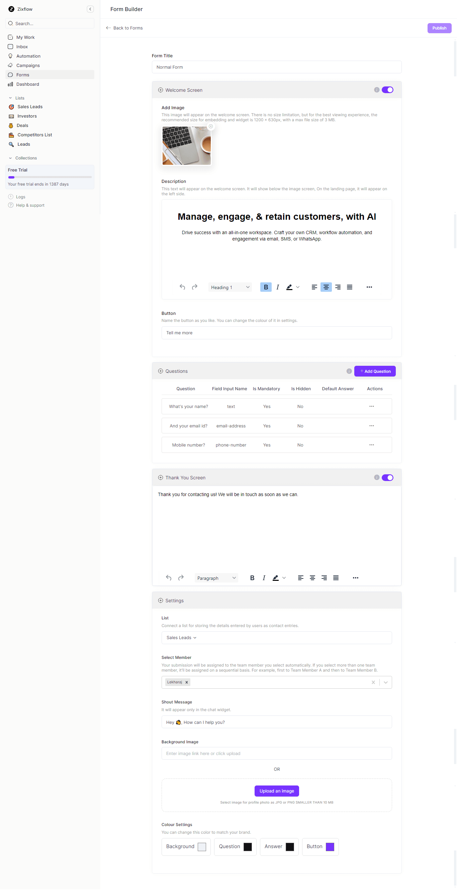Open the highlight color dropdown arrow in Description editor
The width and height of the screenshot is (457, 891).
298,287
